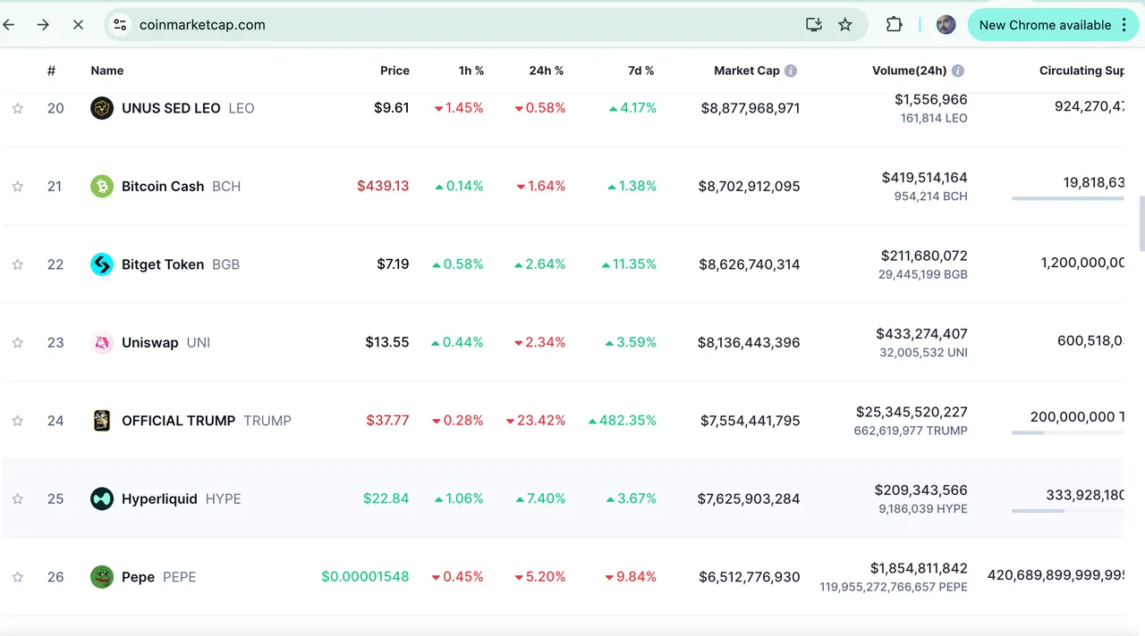Click TRUMP volume $25,345,520,227
Image resolution: width=1145 pixels, height=636 pixels.
pos(912,412)
